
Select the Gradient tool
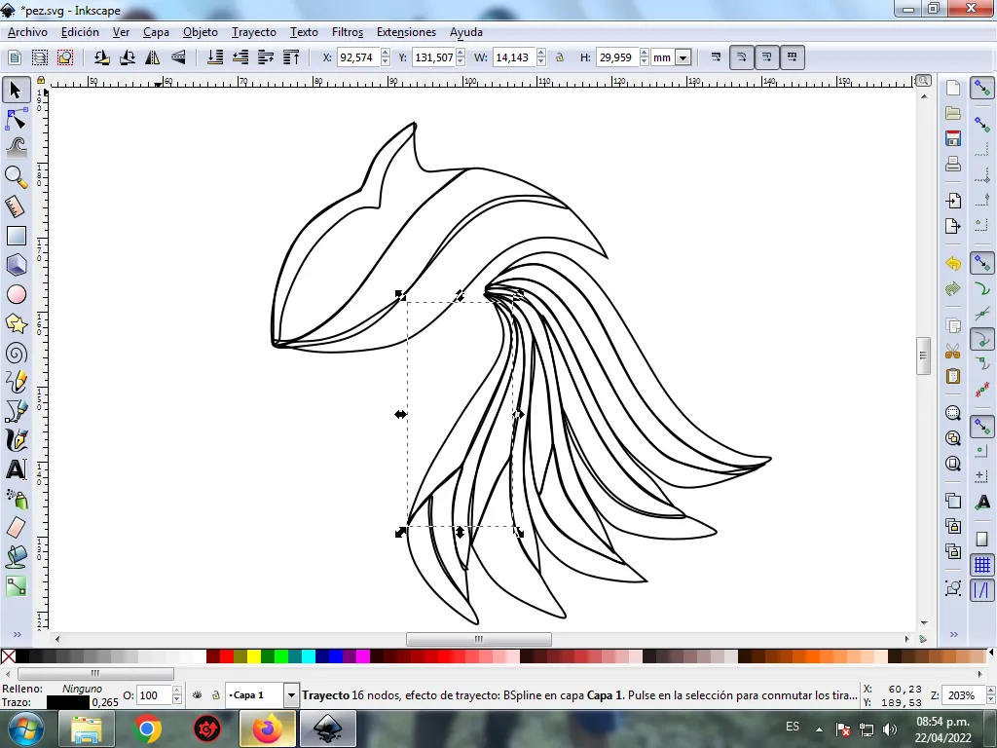coord(16,585)
